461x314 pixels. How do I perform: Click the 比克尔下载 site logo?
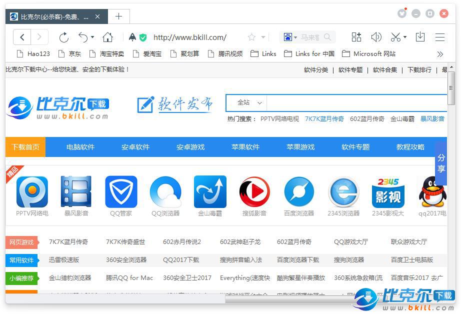point(58,107)
